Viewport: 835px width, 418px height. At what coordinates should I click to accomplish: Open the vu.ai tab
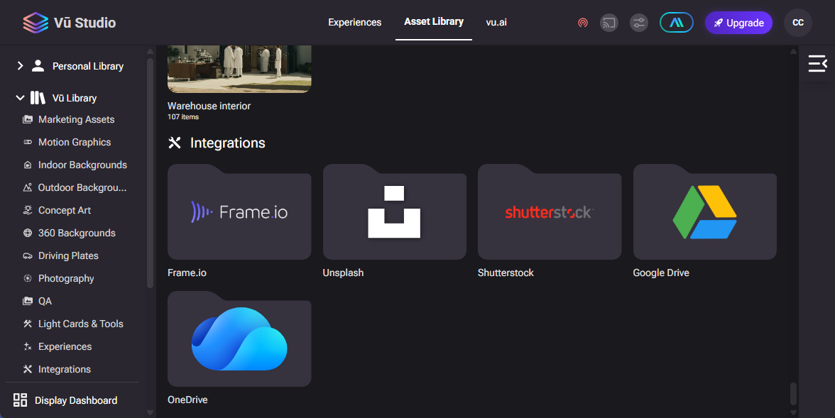click(496, 23)
